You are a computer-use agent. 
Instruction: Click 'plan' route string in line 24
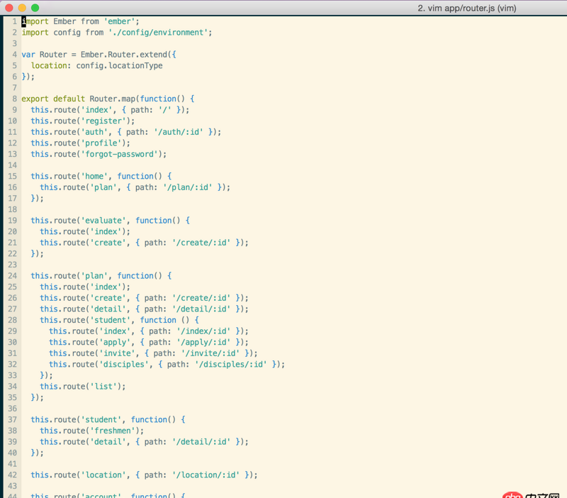point(94,276)
